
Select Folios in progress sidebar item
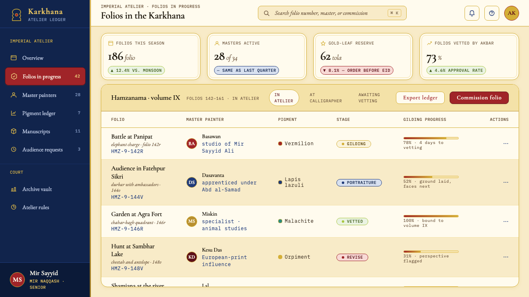pyautogui.click(x=45, y=76)
